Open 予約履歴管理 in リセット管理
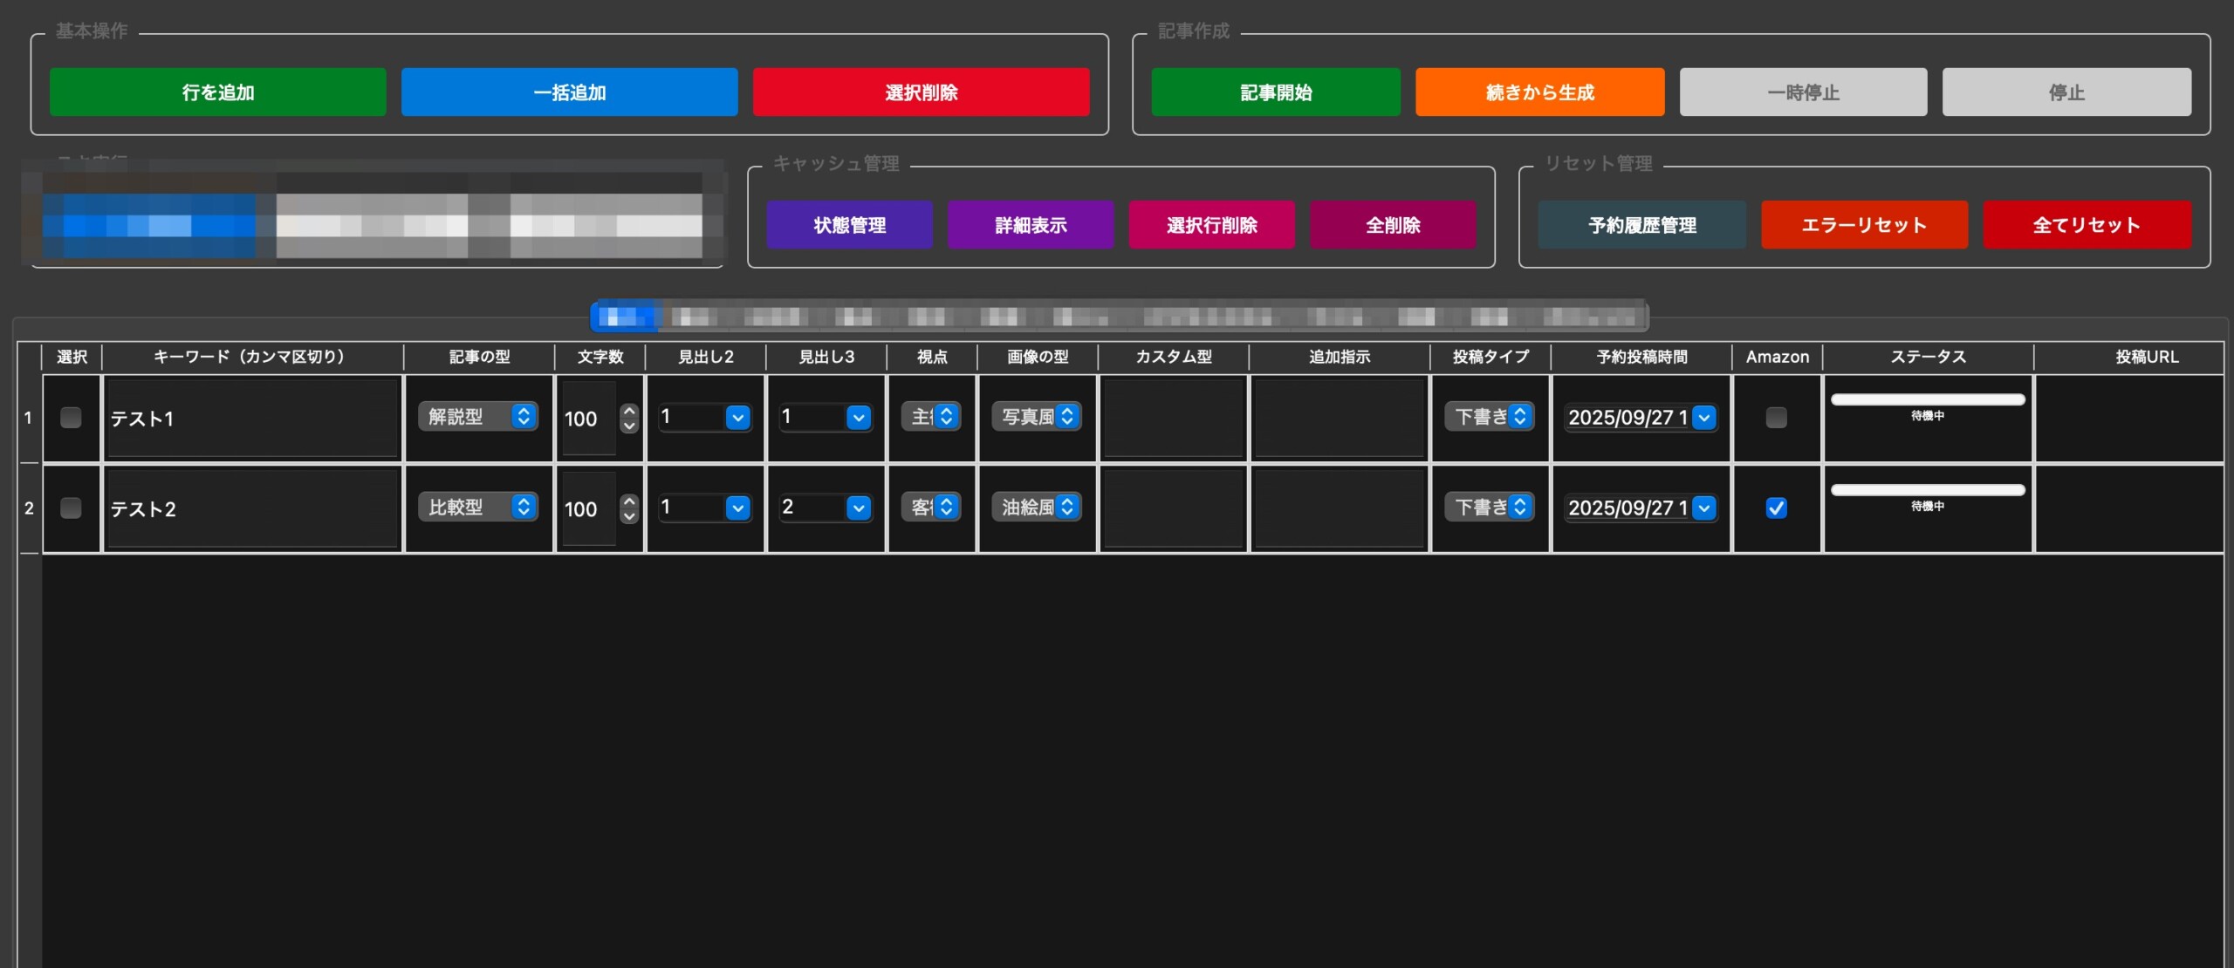Viewport: 2234px width, 968px height. [x=1641, y=224]
